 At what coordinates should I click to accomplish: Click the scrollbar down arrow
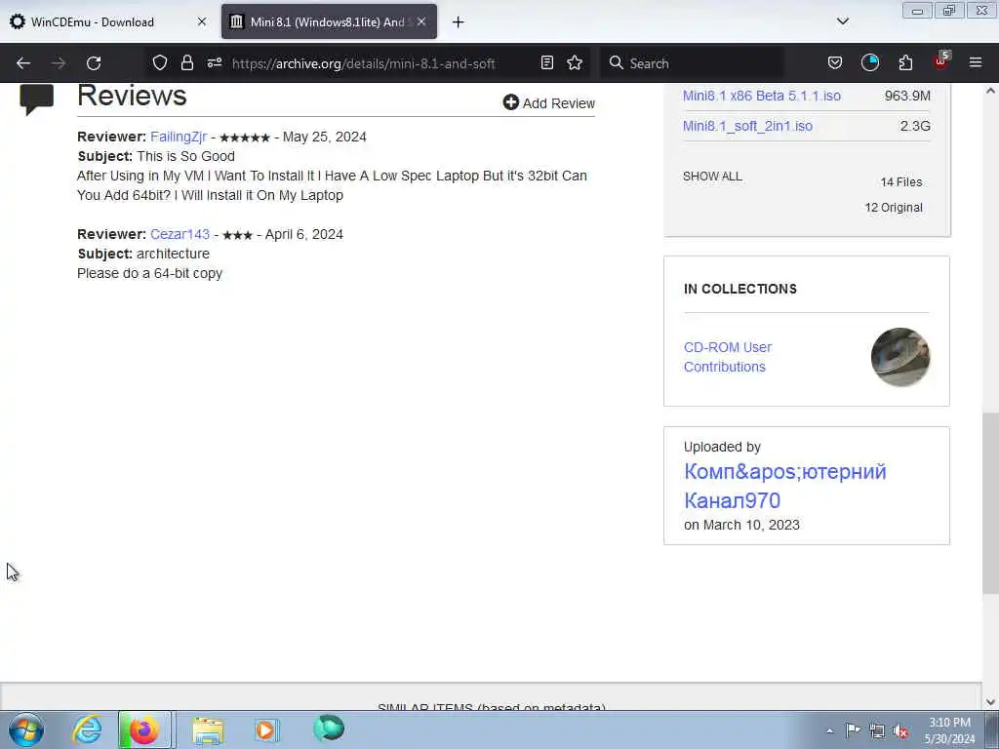tap(990, 702)
